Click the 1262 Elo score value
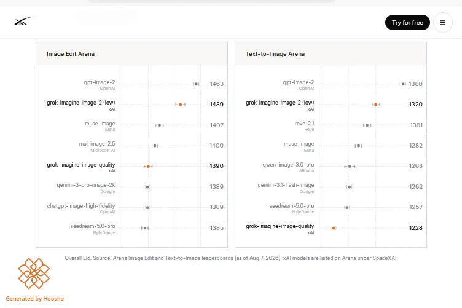The height and width of the screenshot is (308, 462). [416, 187]
